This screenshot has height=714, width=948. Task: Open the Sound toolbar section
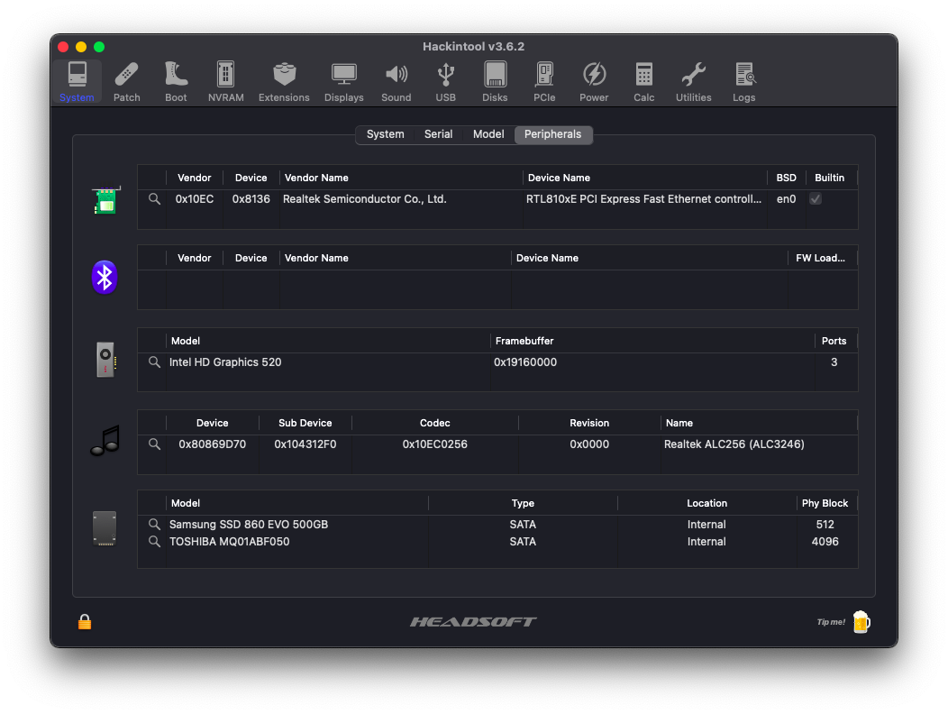click(396, 82)
